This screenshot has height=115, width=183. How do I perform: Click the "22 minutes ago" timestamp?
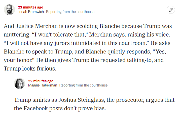pyautogui.click(x=41, y=81)
